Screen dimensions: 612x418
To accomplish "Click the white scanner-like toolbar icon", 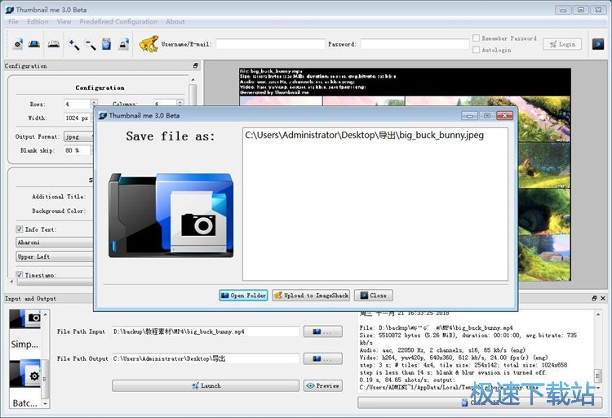I will (x=54, y=44).
